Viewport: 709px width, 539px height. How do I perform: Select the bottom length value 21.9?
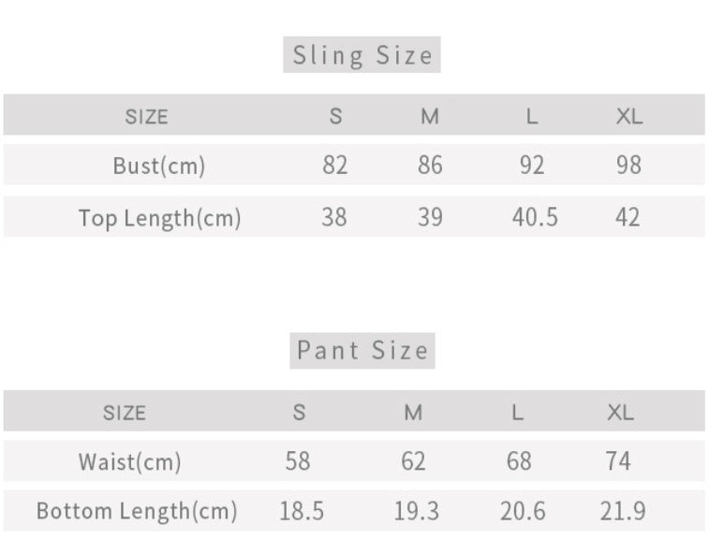[623, 512]
